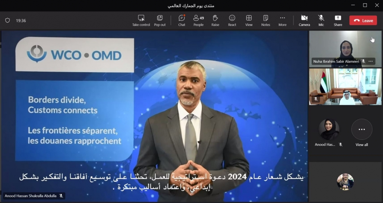Open options for Nuha Ibrahim Sabir Alameeri
The image size is (383, 203).
[371, 61]
